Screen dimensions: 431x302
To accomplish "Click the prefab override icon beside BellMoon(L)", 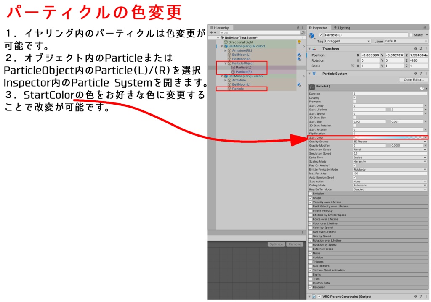I will pos(300,55).
